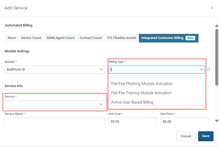The width and height of the screenshot is (219, 147).
Task: Expand the Service dropdown
Action: point(55,104)
